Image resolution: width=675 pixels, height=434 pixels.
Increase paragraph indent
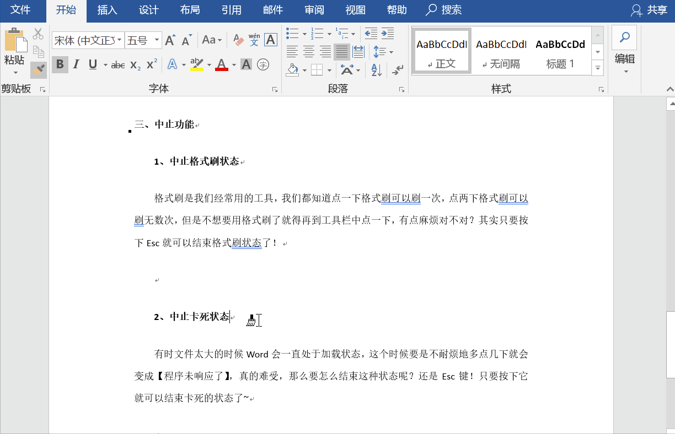388,33
